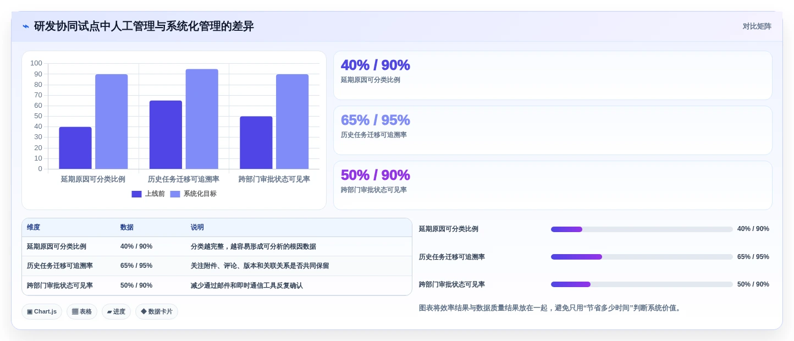Click the 系统化目标 bar for 延期原因可分类比例

tap(112, 122)
